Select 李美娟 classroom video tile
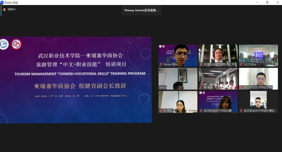This screenshot has height=152, width=282. point(218,78)
